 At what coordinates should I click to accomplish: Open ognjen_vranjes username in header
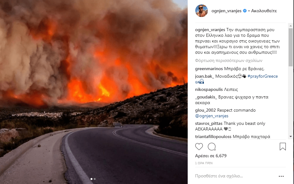pyautogui.click(x=226, y=11)
